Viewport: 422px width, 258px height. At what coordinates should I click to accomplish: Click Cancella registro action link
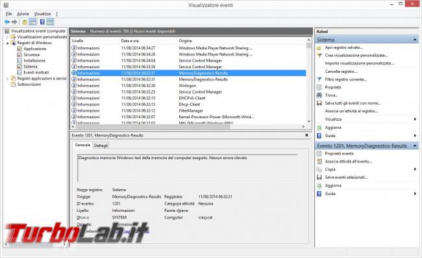coord(341,71)
